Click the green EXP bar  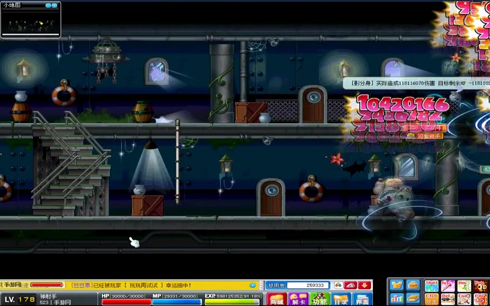pyautogui.click(x=233, y=302)
